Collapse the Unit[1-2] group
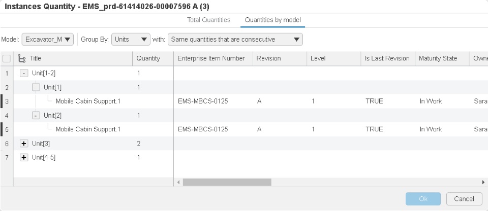 pos(23,73)
